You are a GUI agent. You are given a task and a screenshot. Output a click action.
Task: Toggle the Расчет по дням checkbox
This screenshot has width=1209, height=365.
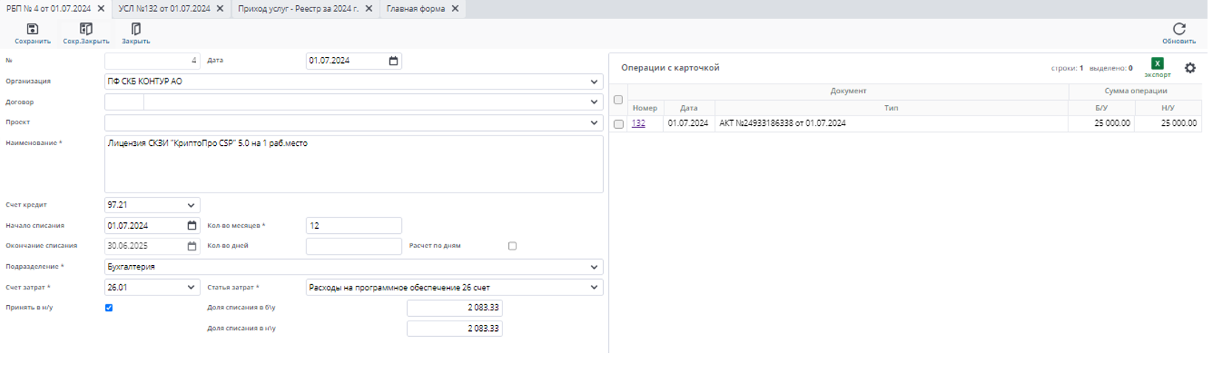point(512,247)
